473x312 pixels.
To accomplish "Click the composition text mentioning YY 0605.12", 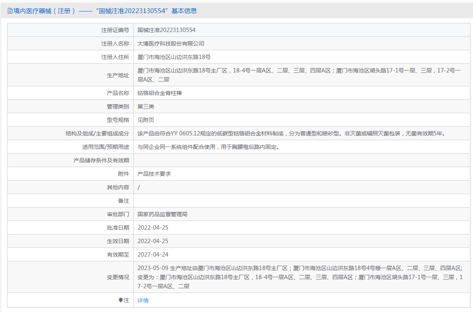I will pos(292,133).
